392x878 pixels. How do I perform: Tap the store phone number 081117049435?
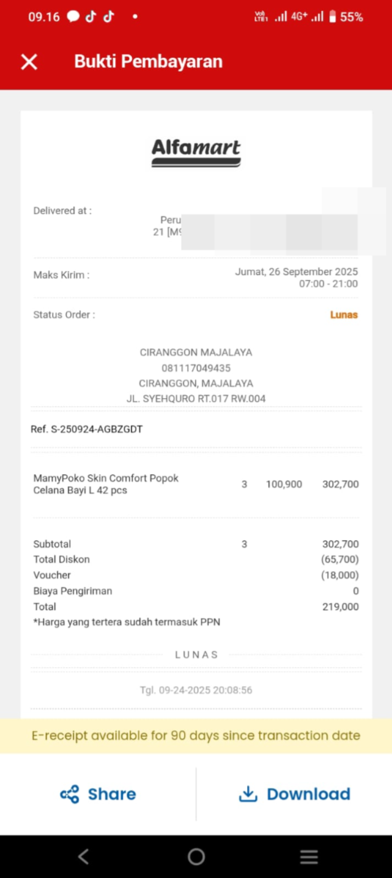coord(196,368)
